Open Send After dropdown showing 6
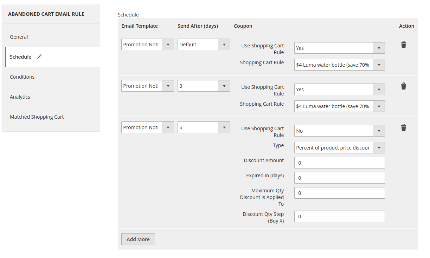430x258 pixels. click(x=204, y=127)
